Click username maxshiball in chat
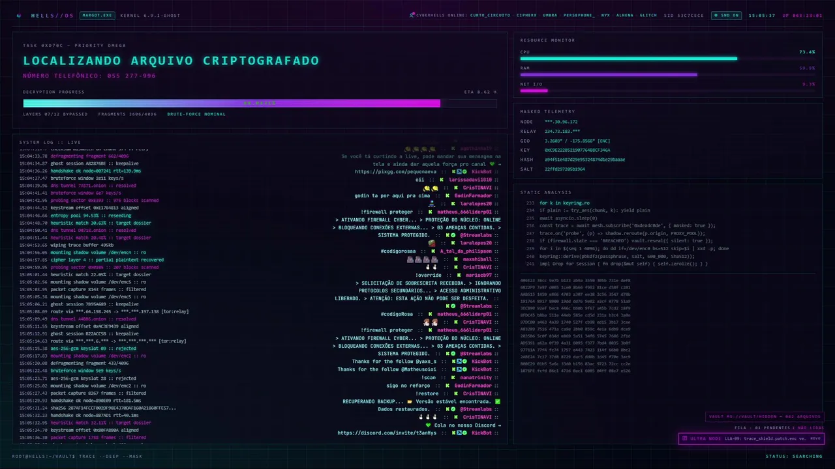 (478, 259)
